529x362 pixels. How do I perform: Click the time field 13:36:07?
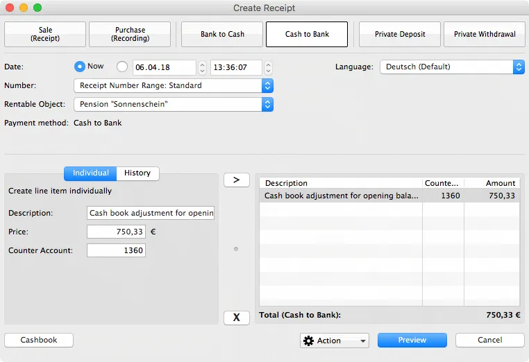(236, 67)
